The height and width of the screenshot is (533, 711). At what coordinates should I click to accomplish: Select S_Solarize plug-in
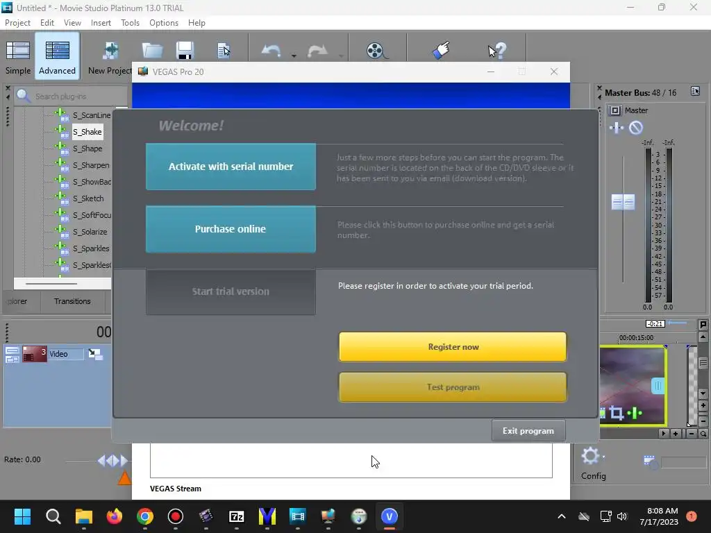(90, 232)
